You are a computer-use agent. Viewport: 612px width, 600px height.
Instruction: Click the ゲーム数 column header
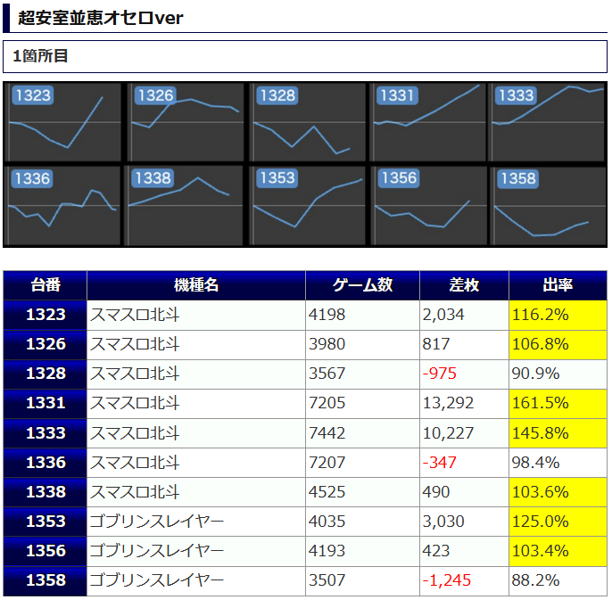[x=362, y=285]
